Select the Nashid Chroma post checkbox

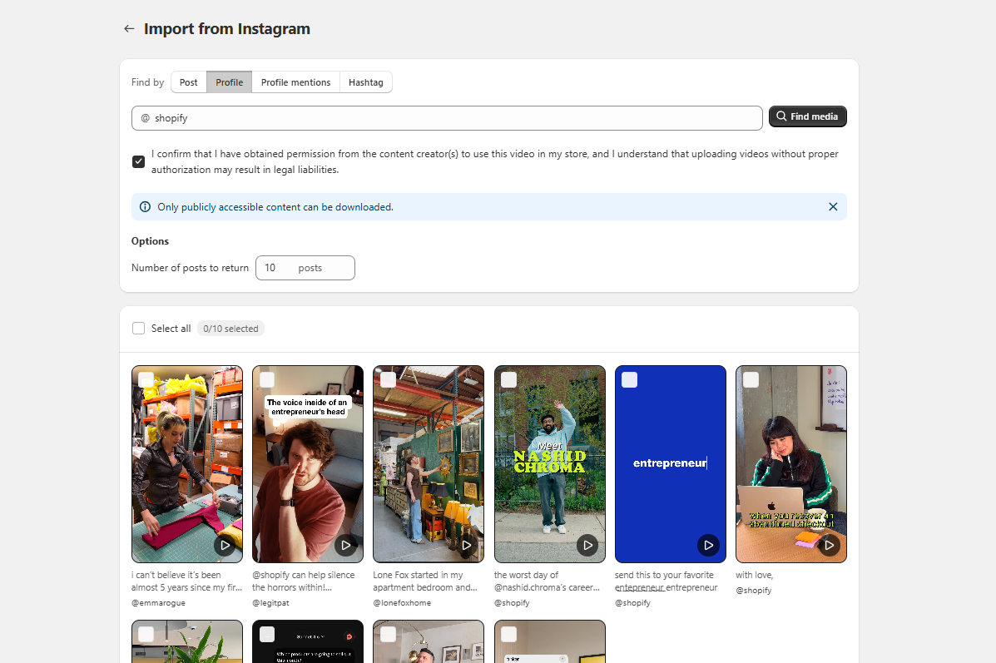(508, 380)
